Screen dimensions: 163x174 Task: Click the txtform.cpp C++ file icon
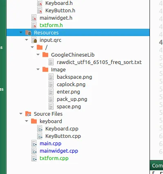pyautogui.click(x=34, y=158)
